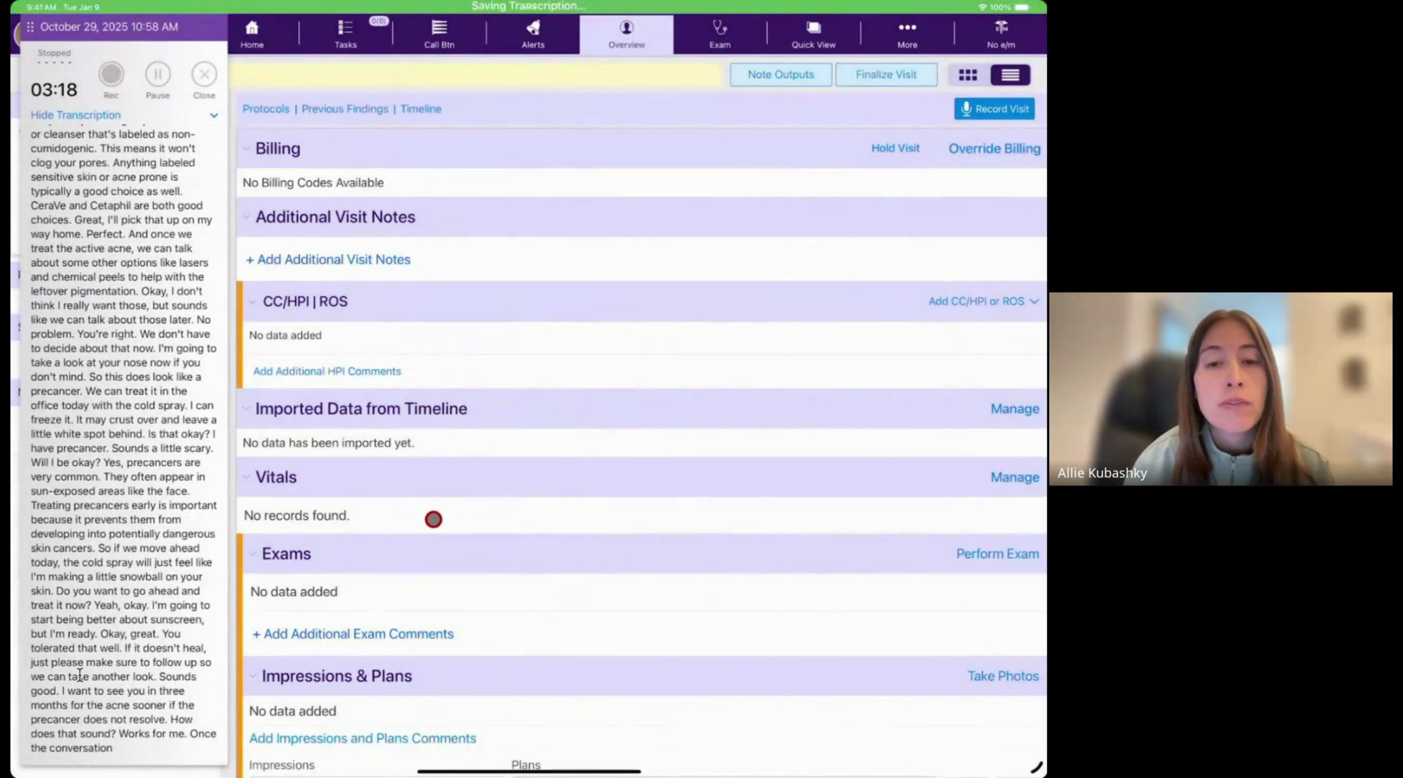The width and height of the screenshot is (1403, 778).
Task: Tap the pencil edit icon at bottom right
Action: [1036, 767]
